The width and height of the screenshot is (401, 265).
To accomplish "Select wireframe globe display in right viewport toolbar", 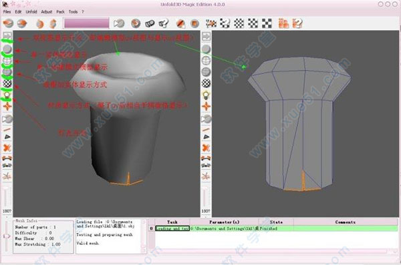I will (x=206, y=60).
